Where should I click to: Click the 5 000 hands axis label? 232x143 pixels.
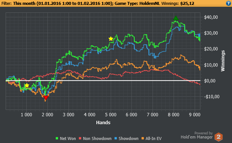pyautogui.click(x=111, y=115)
